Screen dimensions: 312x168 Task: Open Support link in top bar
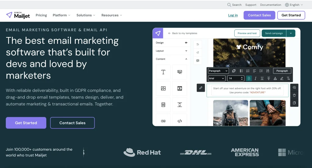click(x=251, y=5)
